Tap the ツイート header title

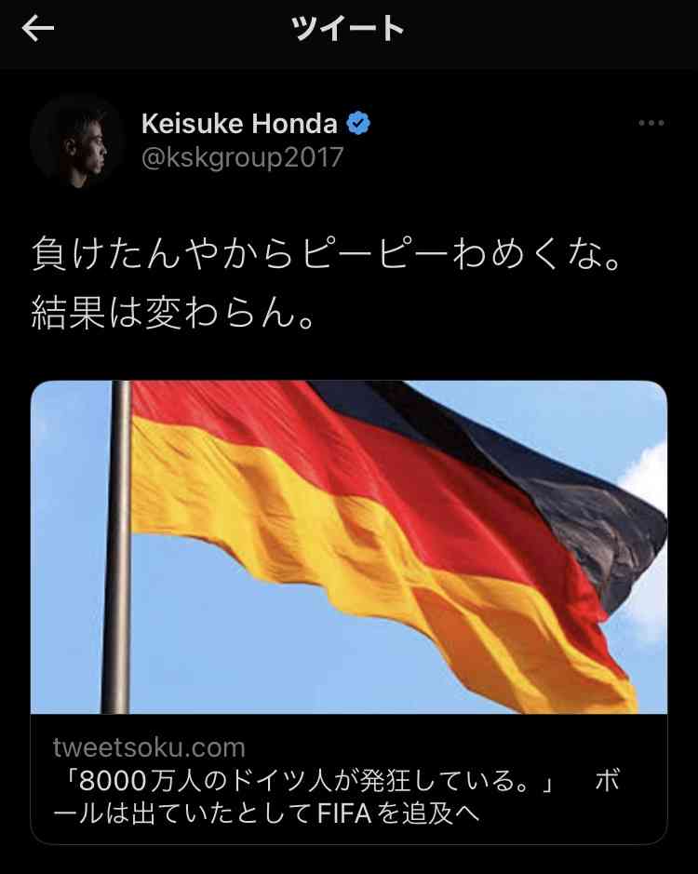tap(347, 29)
